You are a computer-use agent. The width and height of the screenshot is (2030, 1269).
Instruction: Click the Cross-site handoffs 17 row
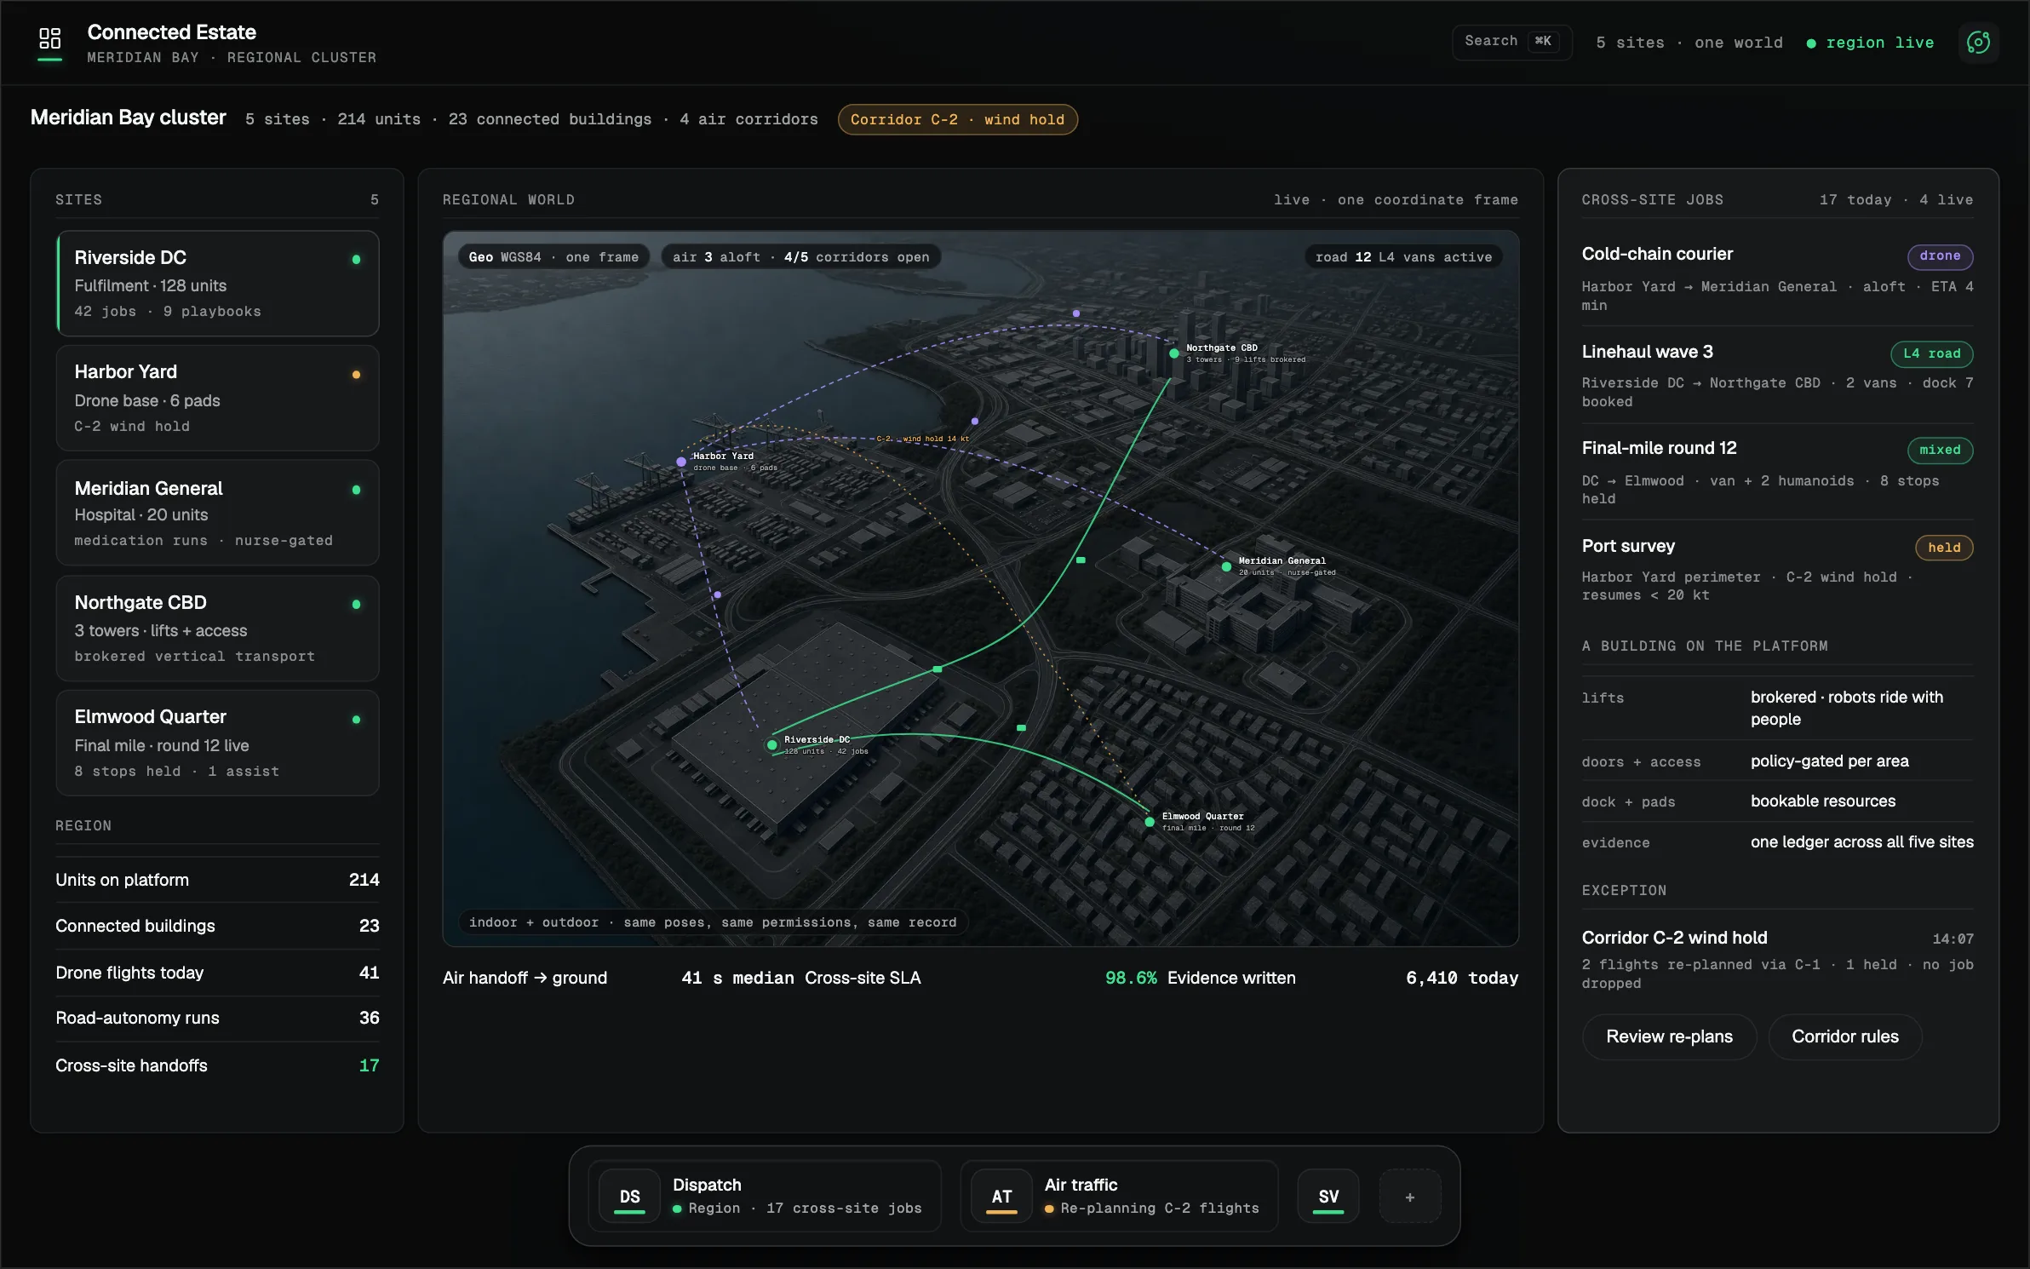click(218, 1065)
